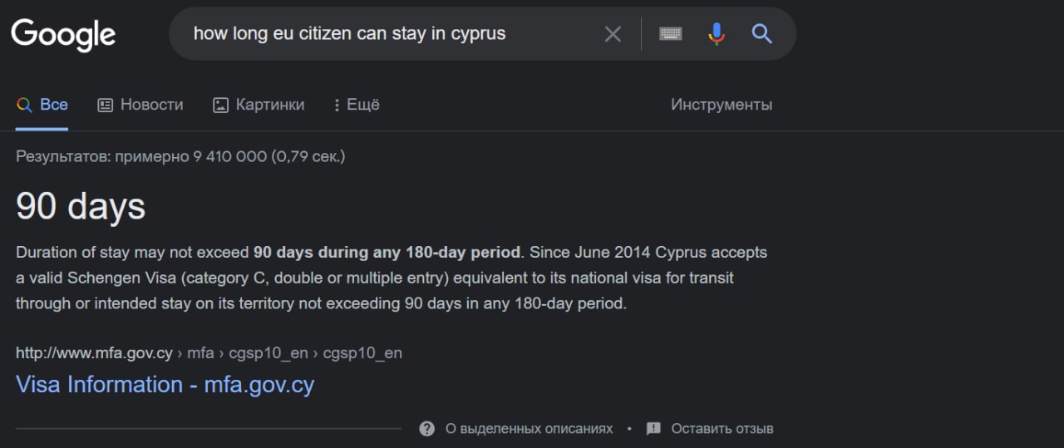
Task: Click the Оставить отзыв feedback link
Action: 722,429
